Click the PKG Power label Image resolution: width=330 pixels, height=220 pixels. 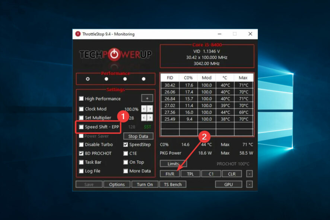[x=171, y=153]
